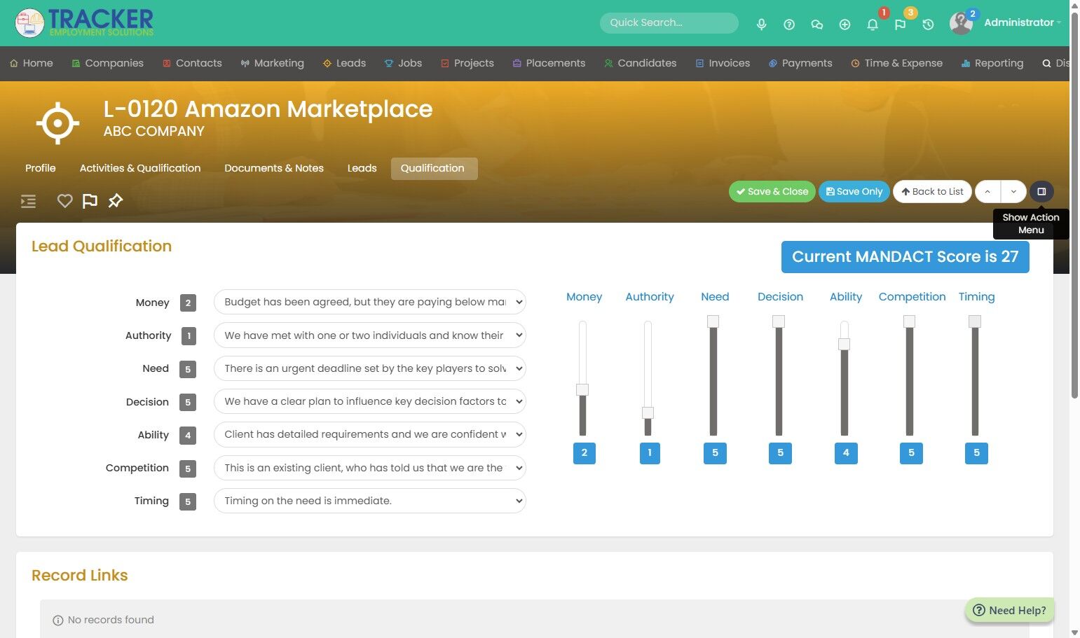Open the Jobs navigation item
1080x638 pixels.
pos(403,63)
